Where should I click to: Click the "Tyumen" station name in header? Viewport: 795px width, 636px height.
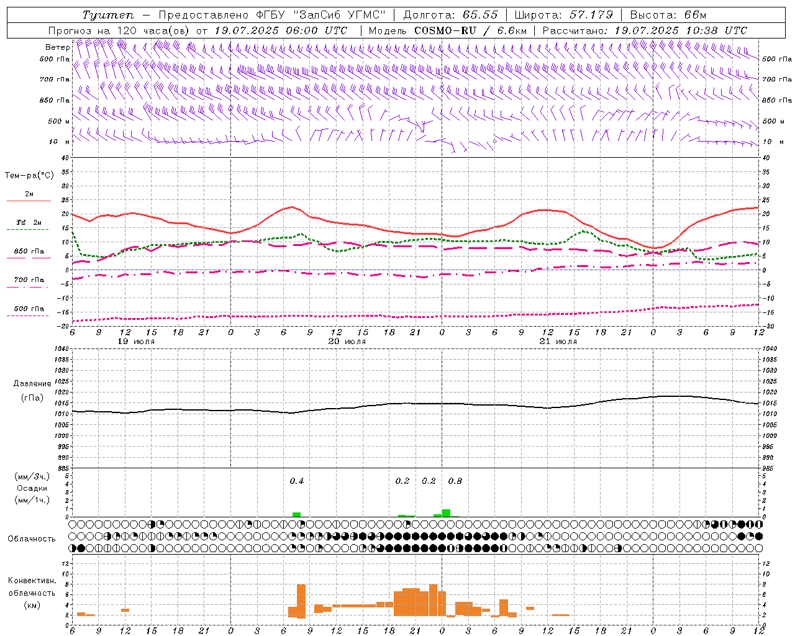pos(108,15)
